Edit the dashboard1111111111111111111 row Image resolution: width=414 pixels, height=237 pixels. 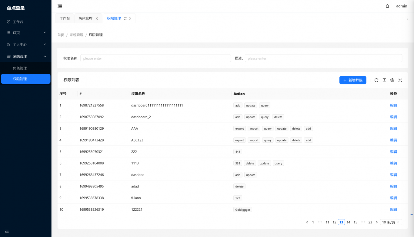click(393, 106)
